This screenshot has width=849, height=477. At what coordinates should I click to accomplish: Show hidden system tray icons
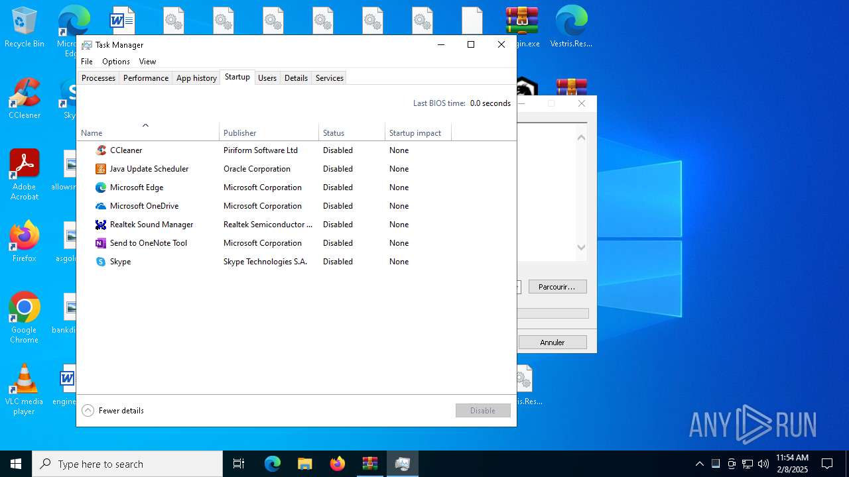[x=700, y=464]
